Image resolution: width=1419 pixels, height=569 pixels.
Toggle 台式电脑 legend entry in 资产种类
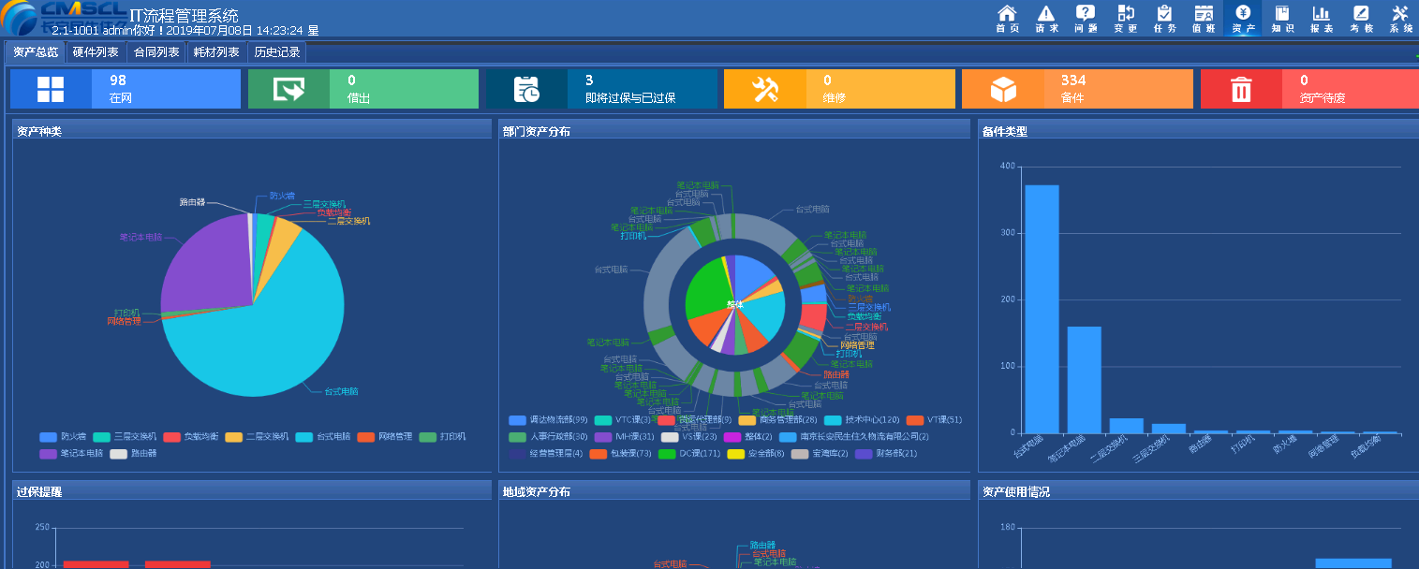click(x=322, y=436)
